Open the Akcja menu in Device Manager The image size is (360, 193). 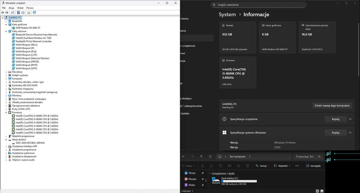[x=11, y=8]
